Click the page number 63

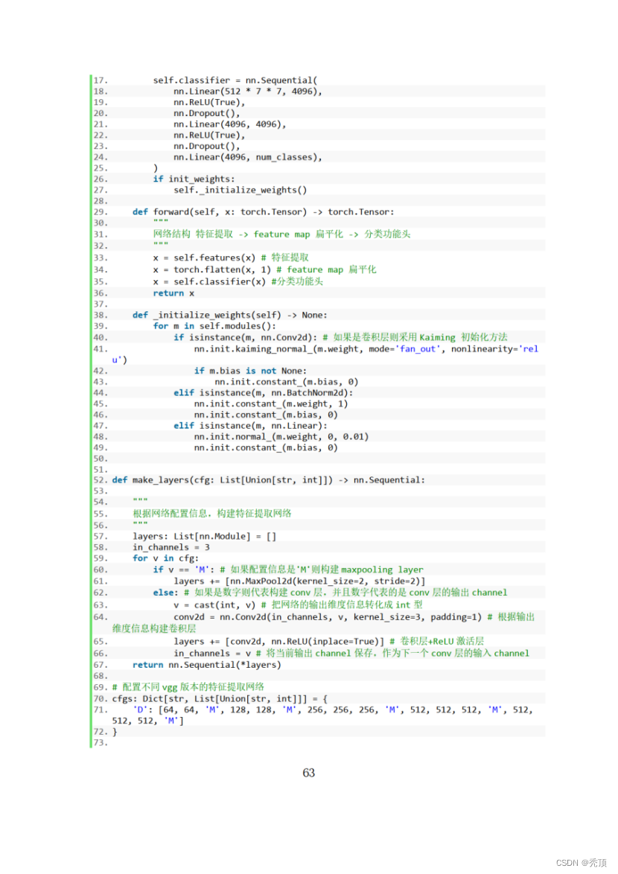click(x=309, y=773)
